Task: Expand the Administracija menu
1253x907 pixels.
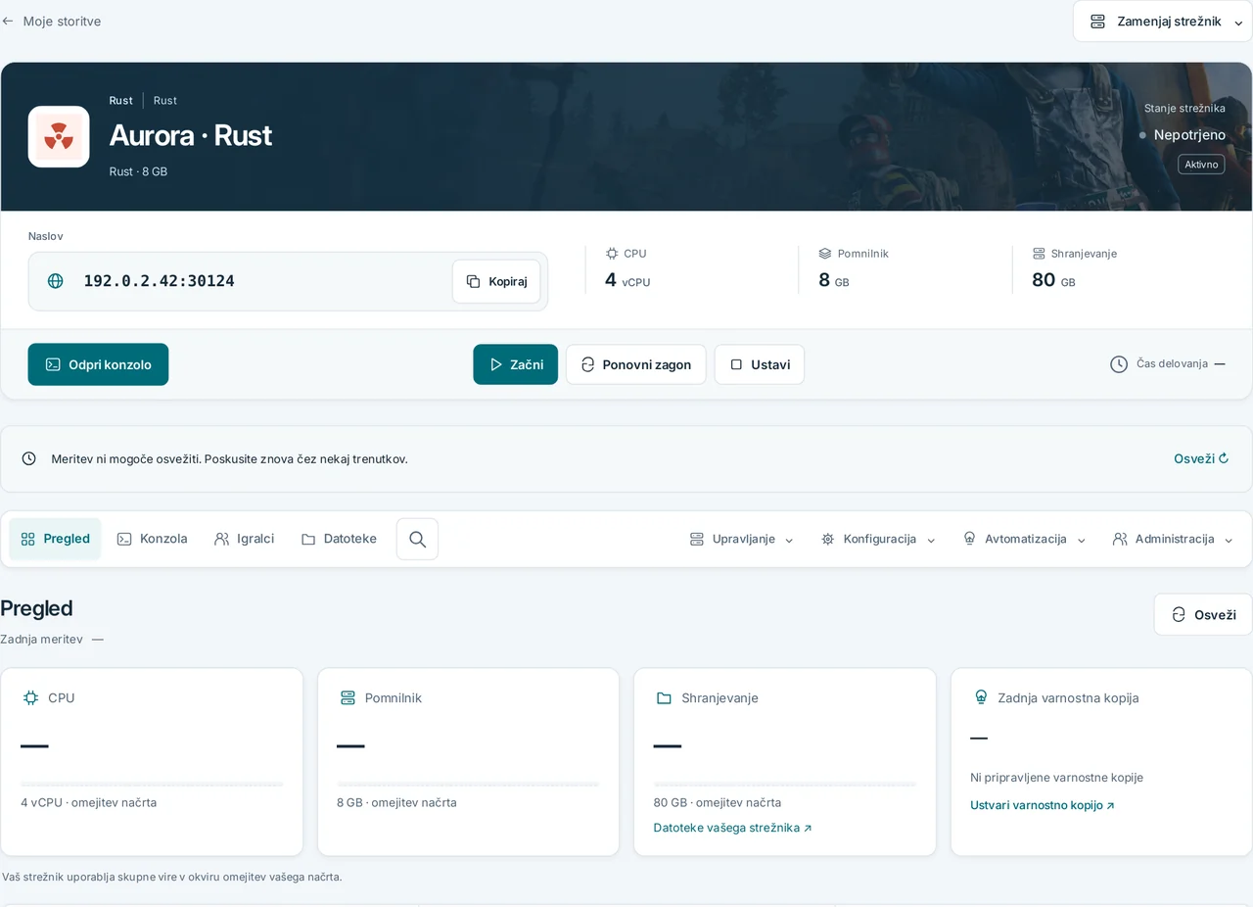Action: [1173, 539]
